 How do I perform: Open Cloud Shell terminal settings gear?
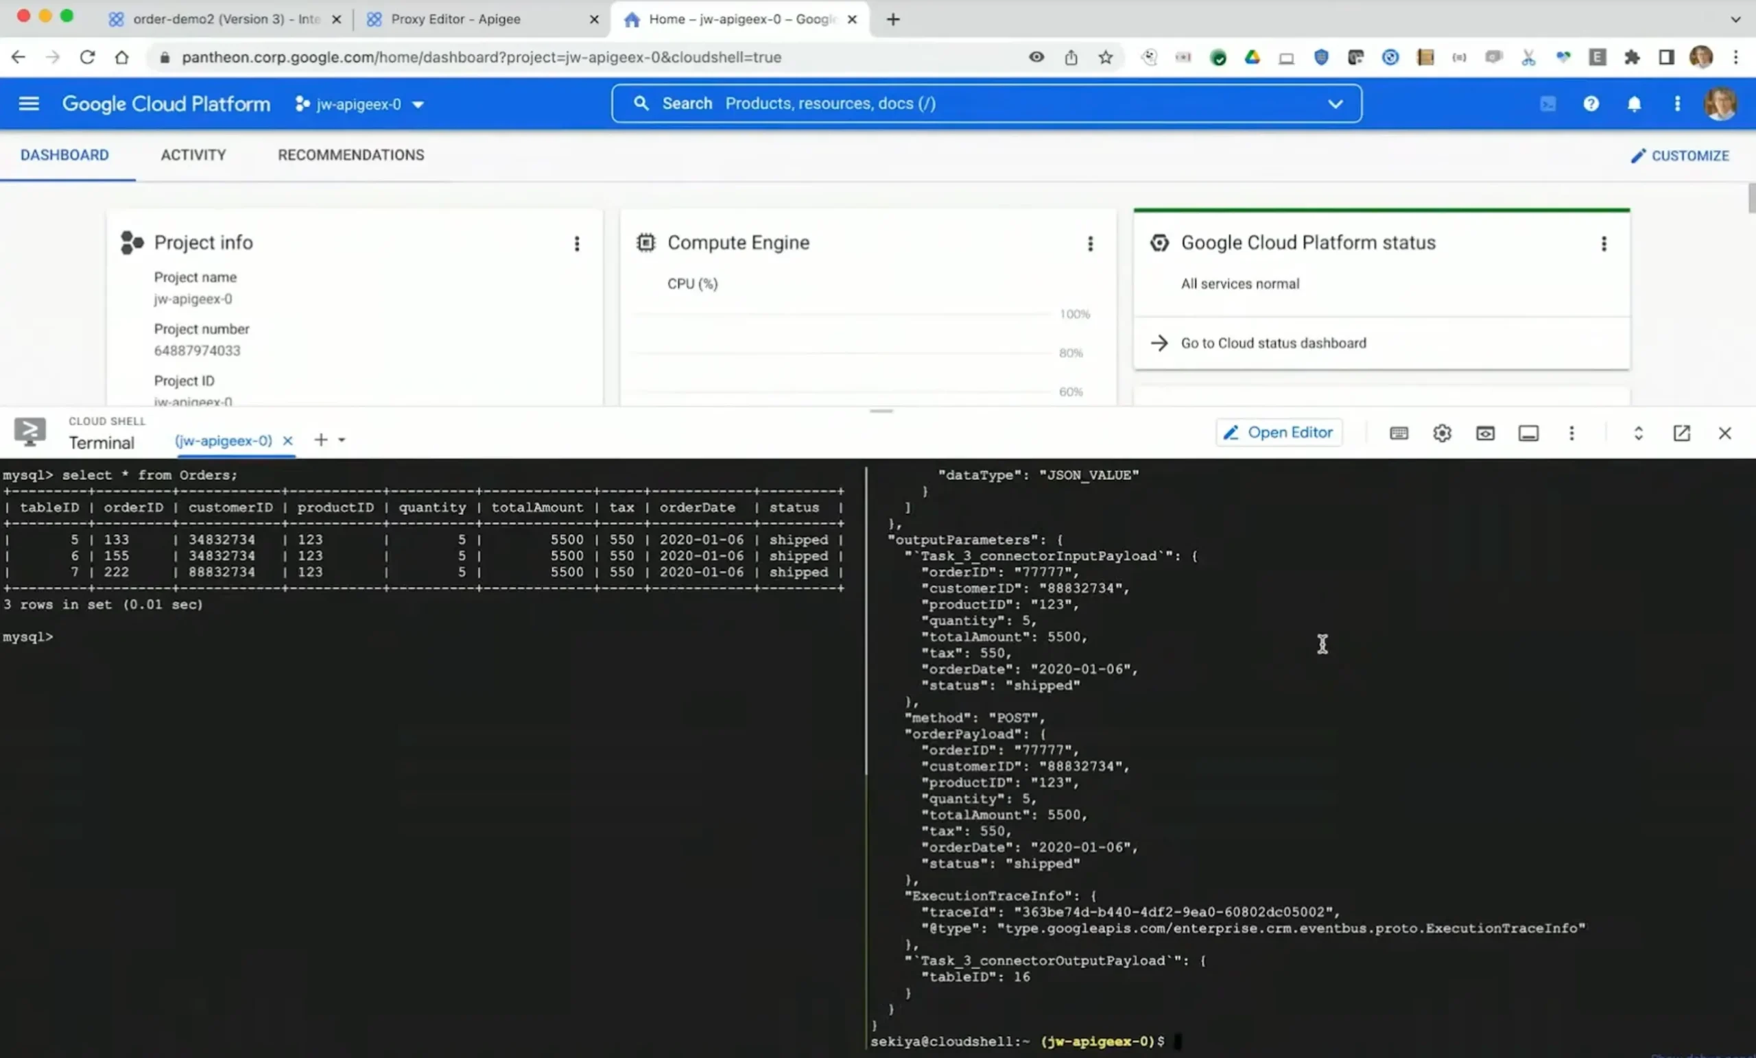1442,433
